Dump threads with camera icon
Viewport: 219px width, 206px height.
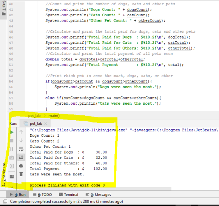click(12, 158)
